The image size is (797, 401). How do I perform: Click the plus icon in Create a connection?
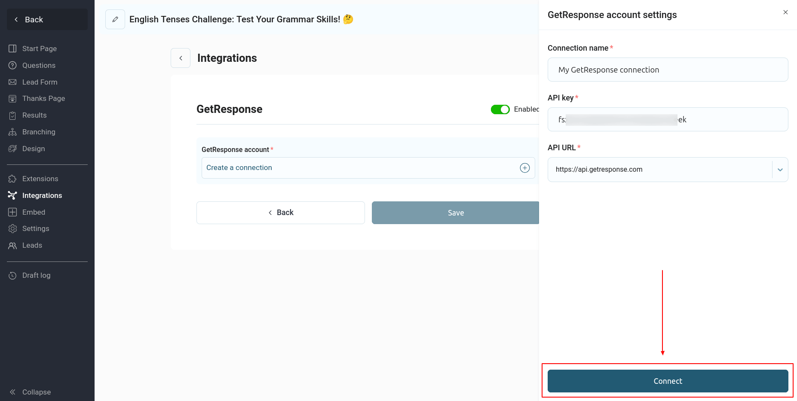[x=524, y=168]
